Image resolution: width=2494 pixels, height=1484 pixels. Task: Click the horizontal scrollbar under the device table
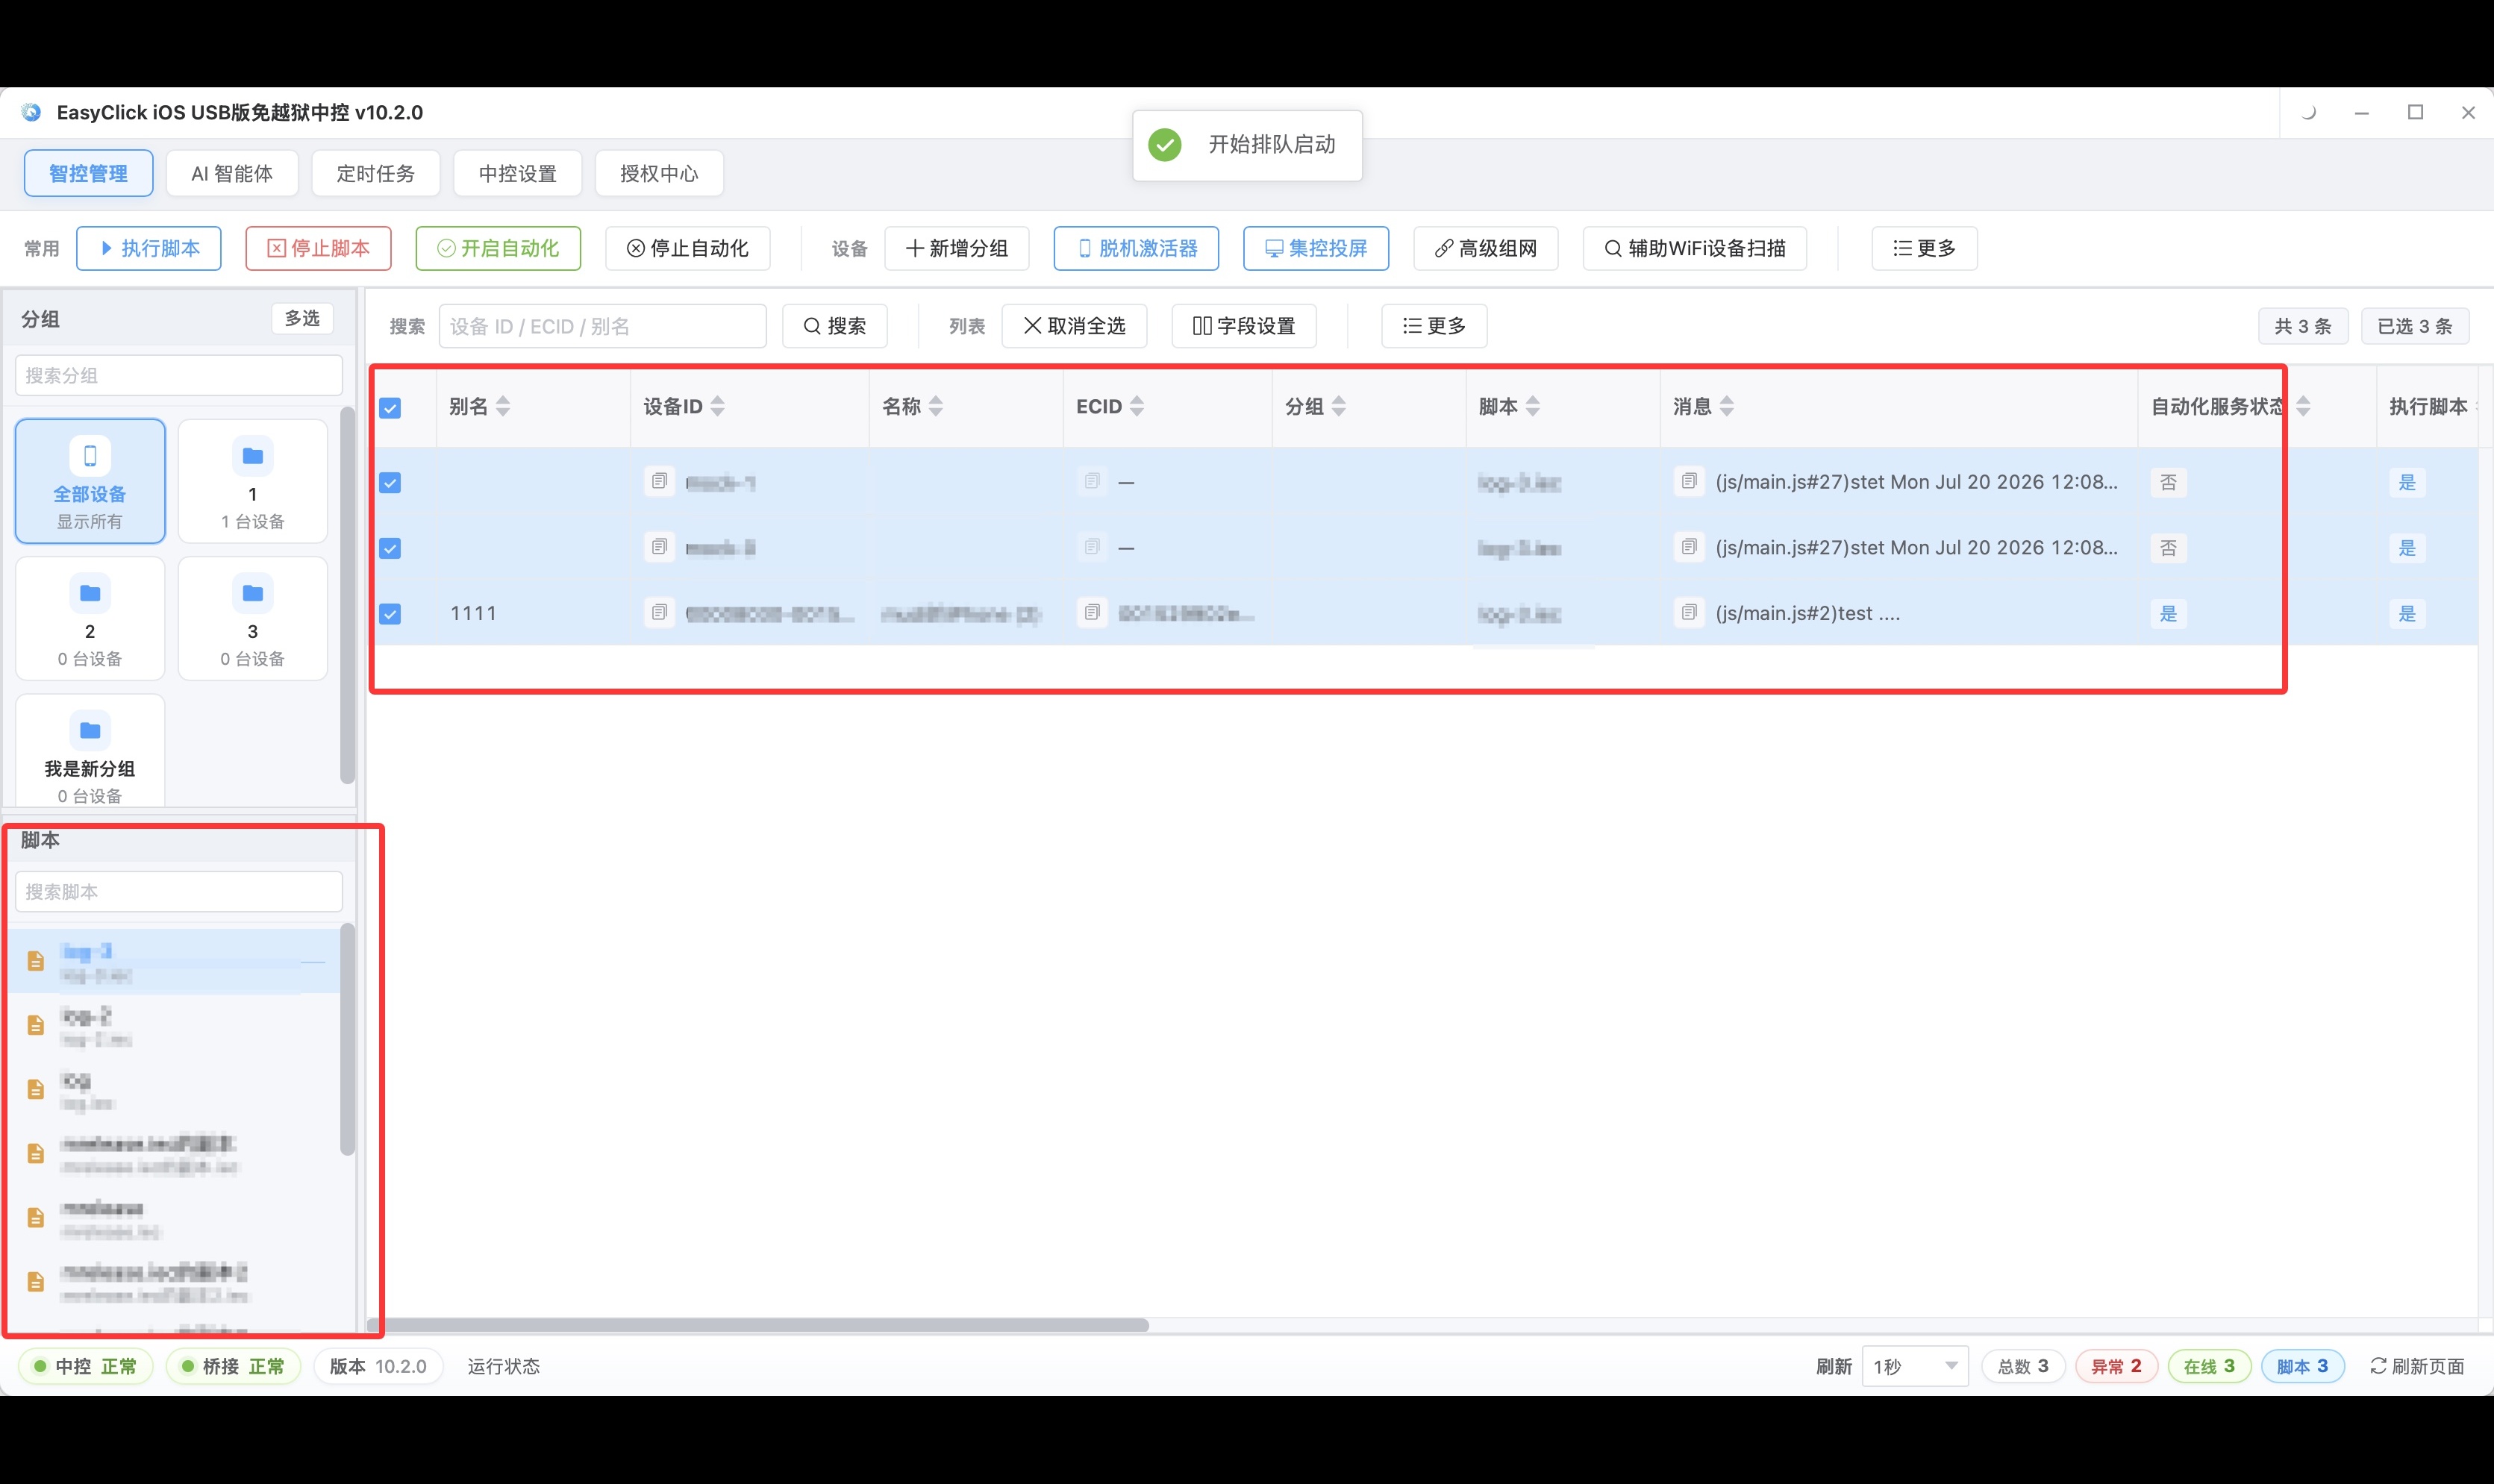760,1325
